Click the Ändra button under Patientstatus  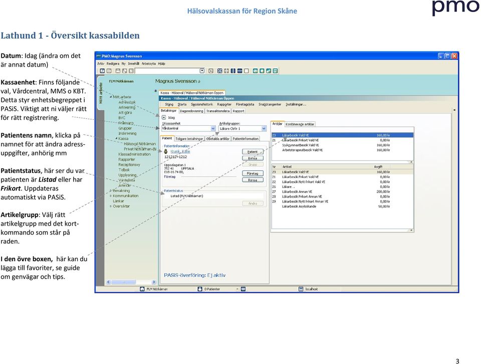(x=253, y=204)
